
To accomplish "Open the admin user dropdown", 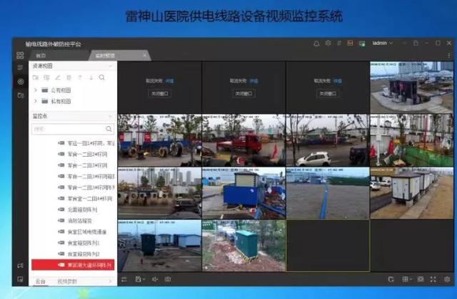I will [x=383, y=43].
